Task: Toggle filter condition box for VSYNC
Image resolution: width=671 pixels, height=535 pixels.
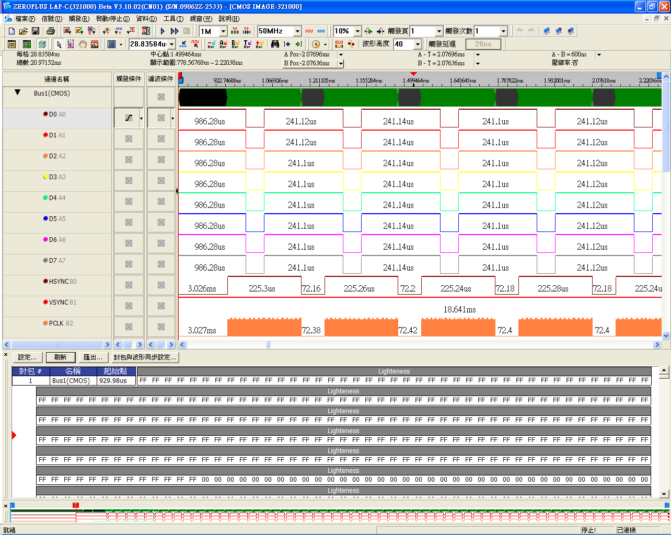Action: coord(161,306)
